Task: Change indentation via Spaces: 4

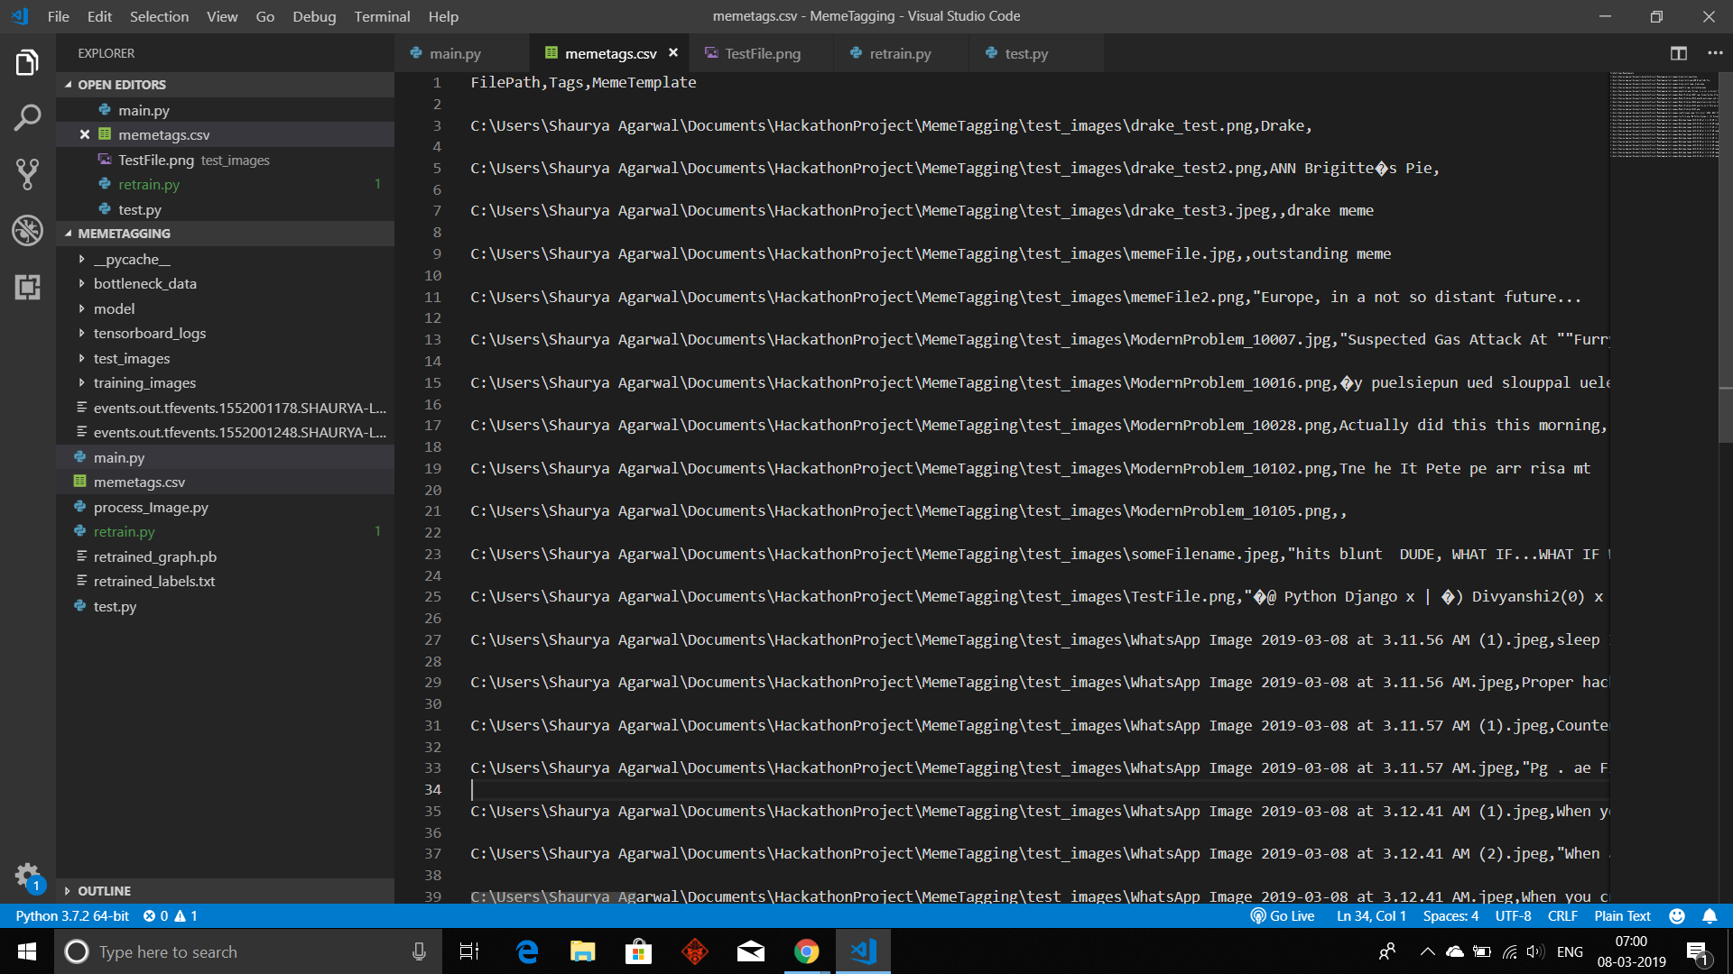Action: click(x=1450, y=916)
